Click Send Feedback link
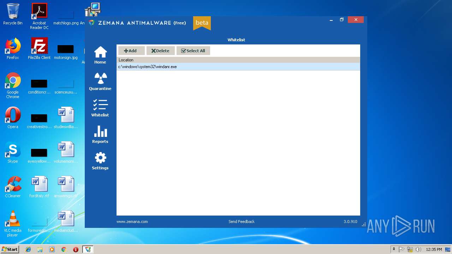This screenshot has width=452, height=254. (x=242, y=222)
